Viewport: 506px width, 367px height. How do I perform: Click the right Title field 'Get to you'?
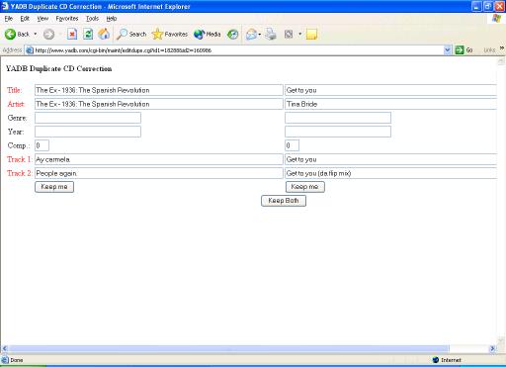coord(390,90)
